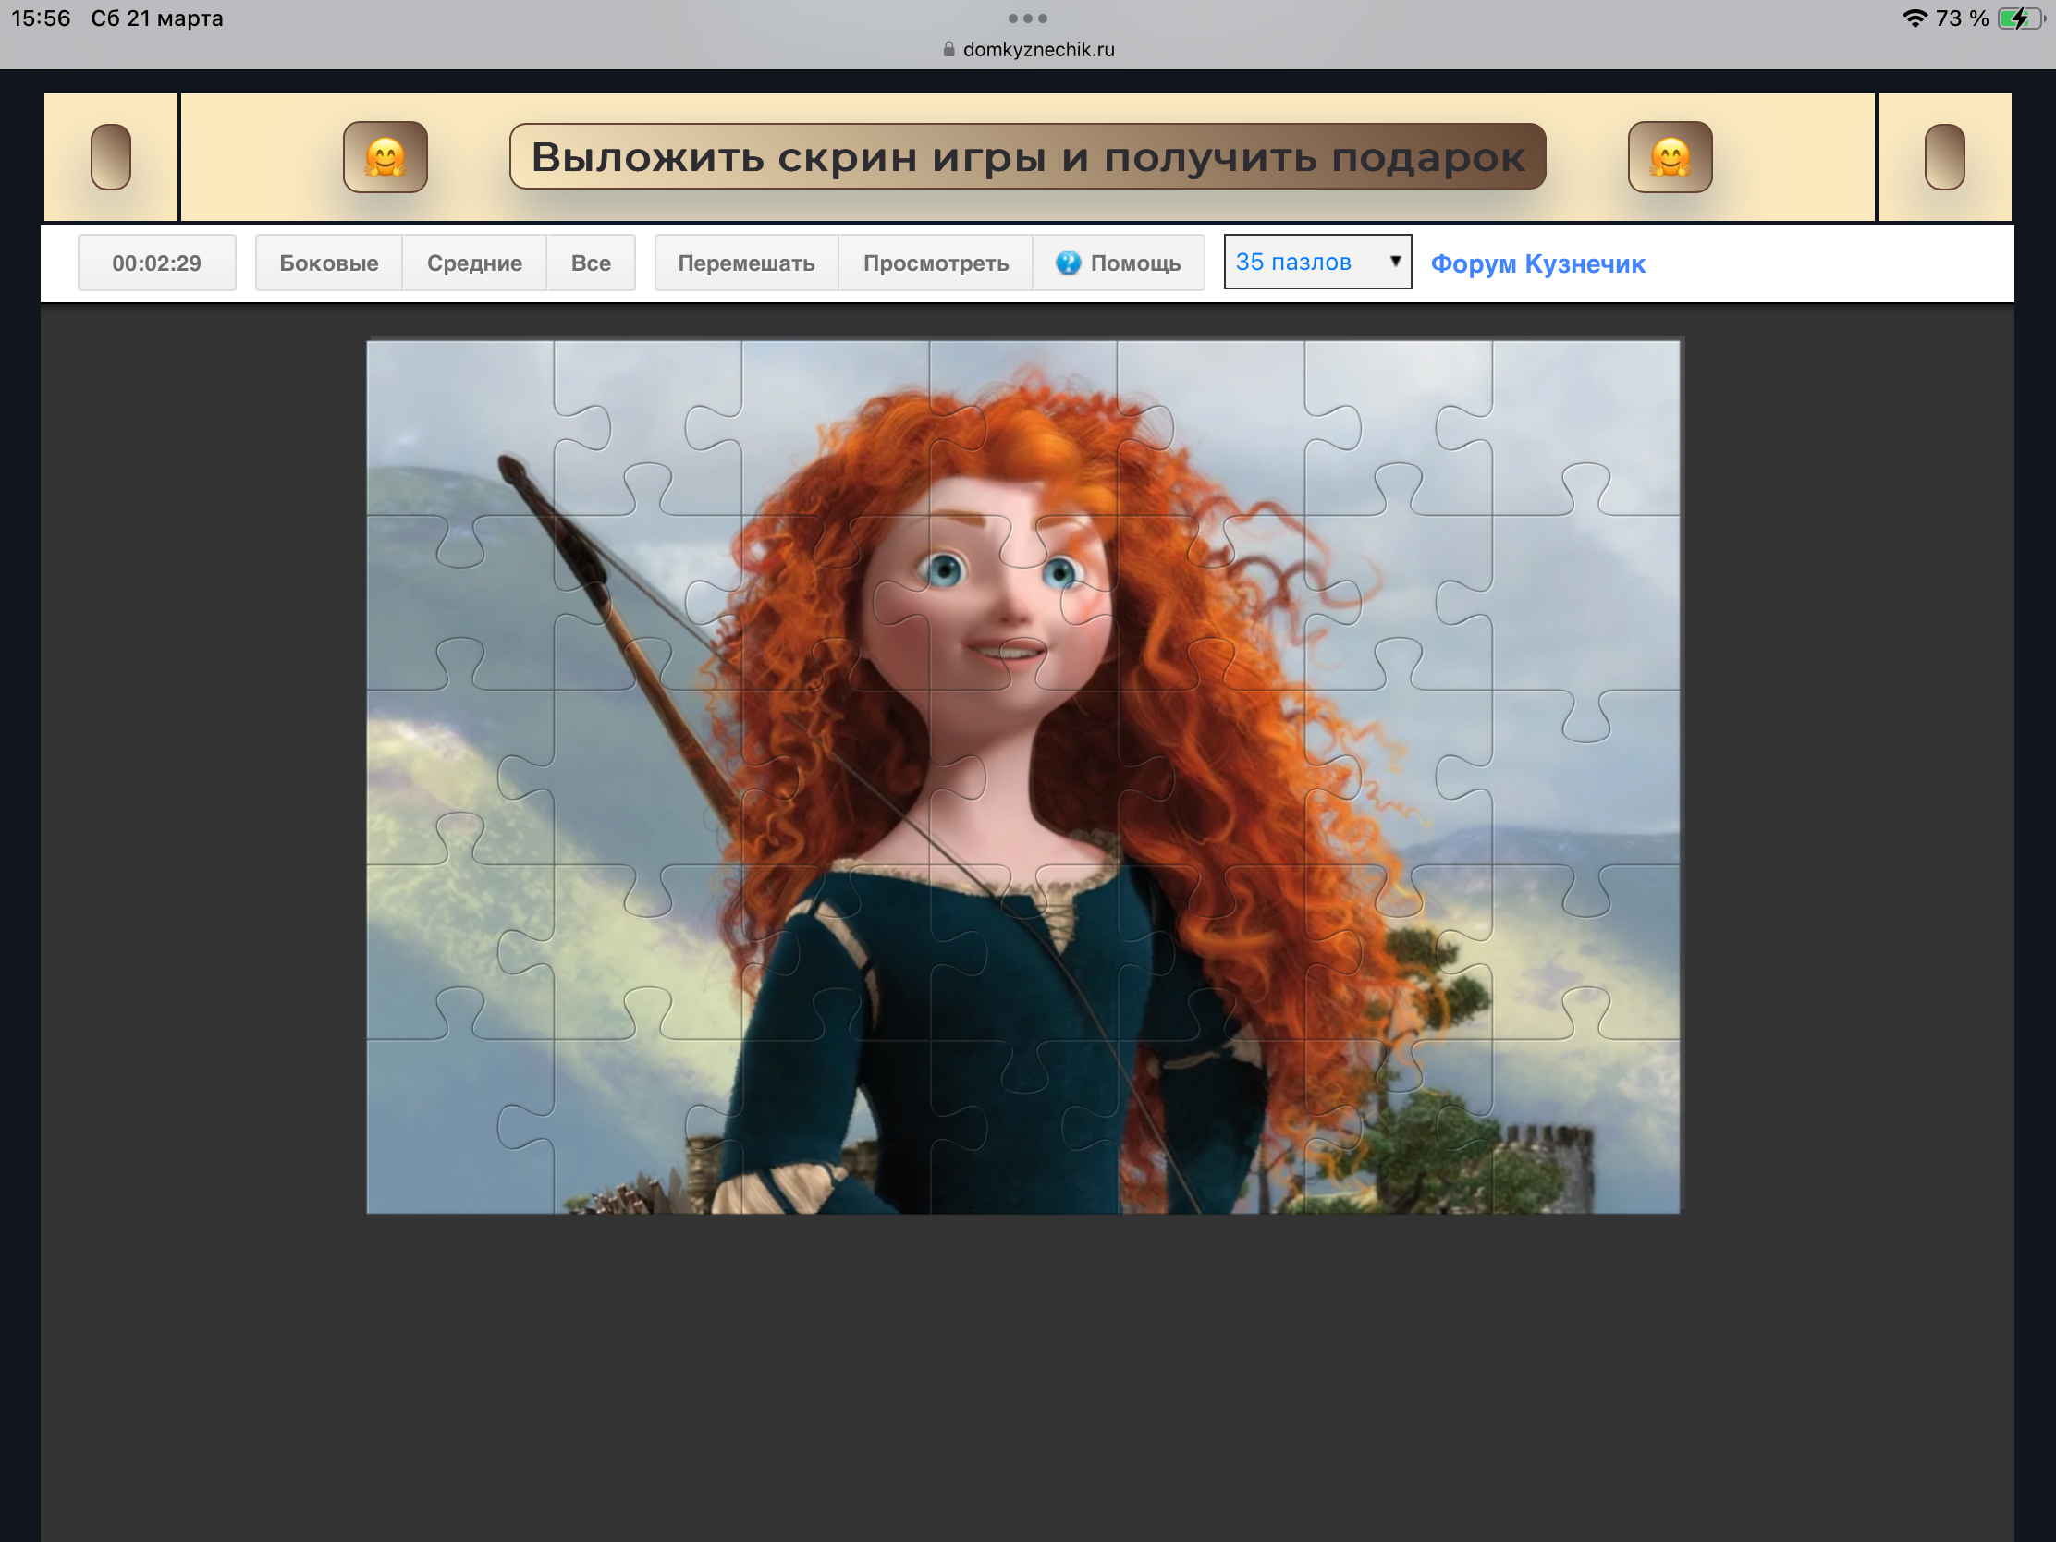Click the blue help question mark icon
The height and width of the screenshot is (1542, 2056).
[1068, 263]
